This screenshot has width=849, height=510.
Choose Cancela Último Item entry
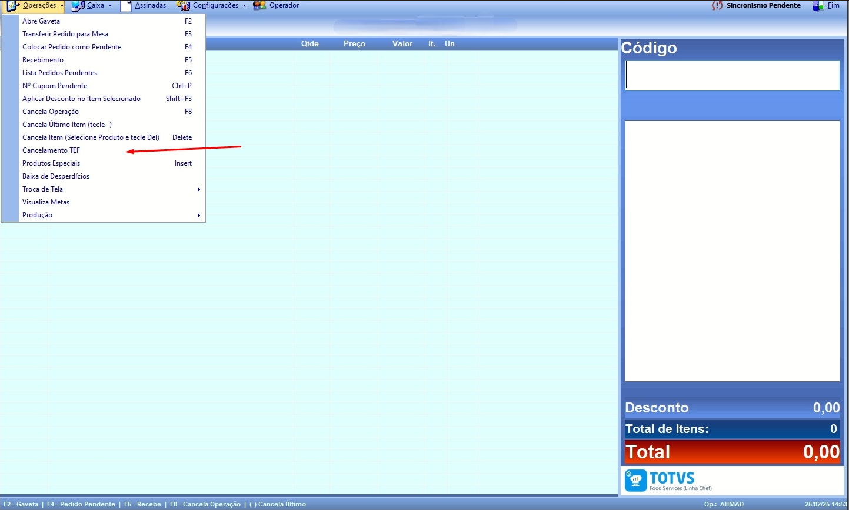click(104, 125)
